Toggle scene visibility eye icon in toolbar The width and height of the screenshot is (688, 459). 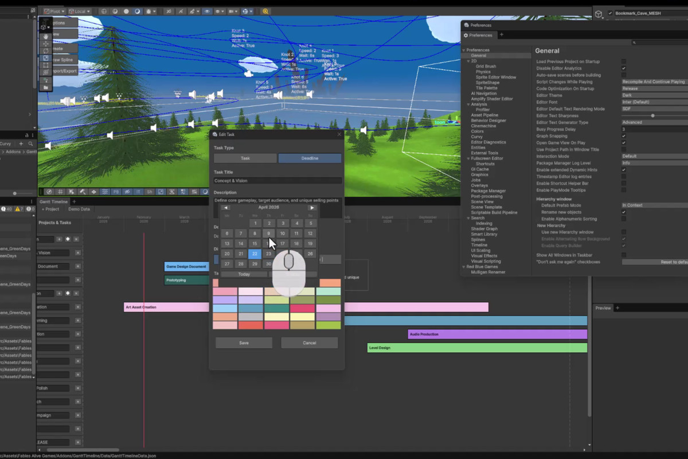point(207,11)
